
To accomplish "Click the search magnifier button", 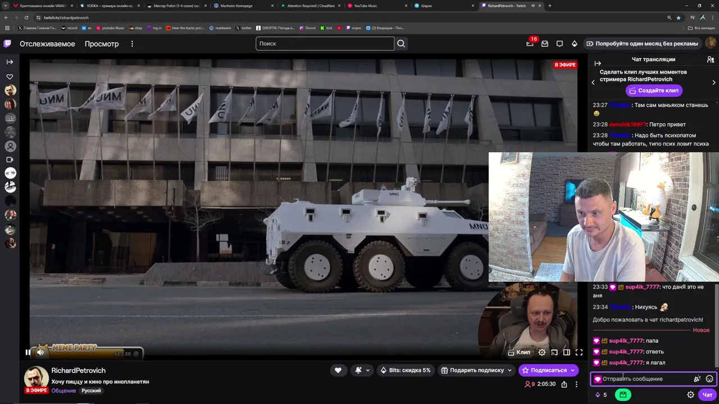I will [401, 44].
